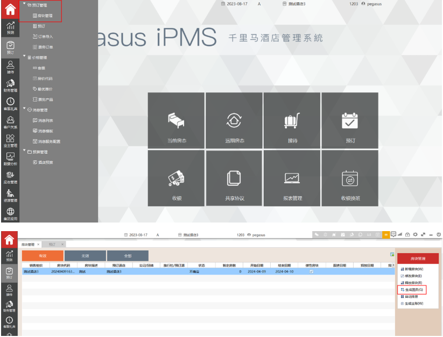Open the 共享协议 tile
Screen dimensions: 443x337
coord(234,179)
